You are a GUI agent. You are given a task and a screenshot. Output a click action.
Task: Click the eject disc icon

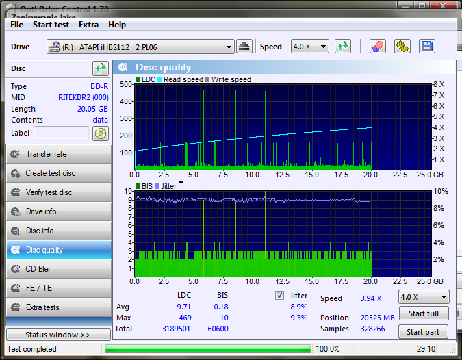[244, 47]
